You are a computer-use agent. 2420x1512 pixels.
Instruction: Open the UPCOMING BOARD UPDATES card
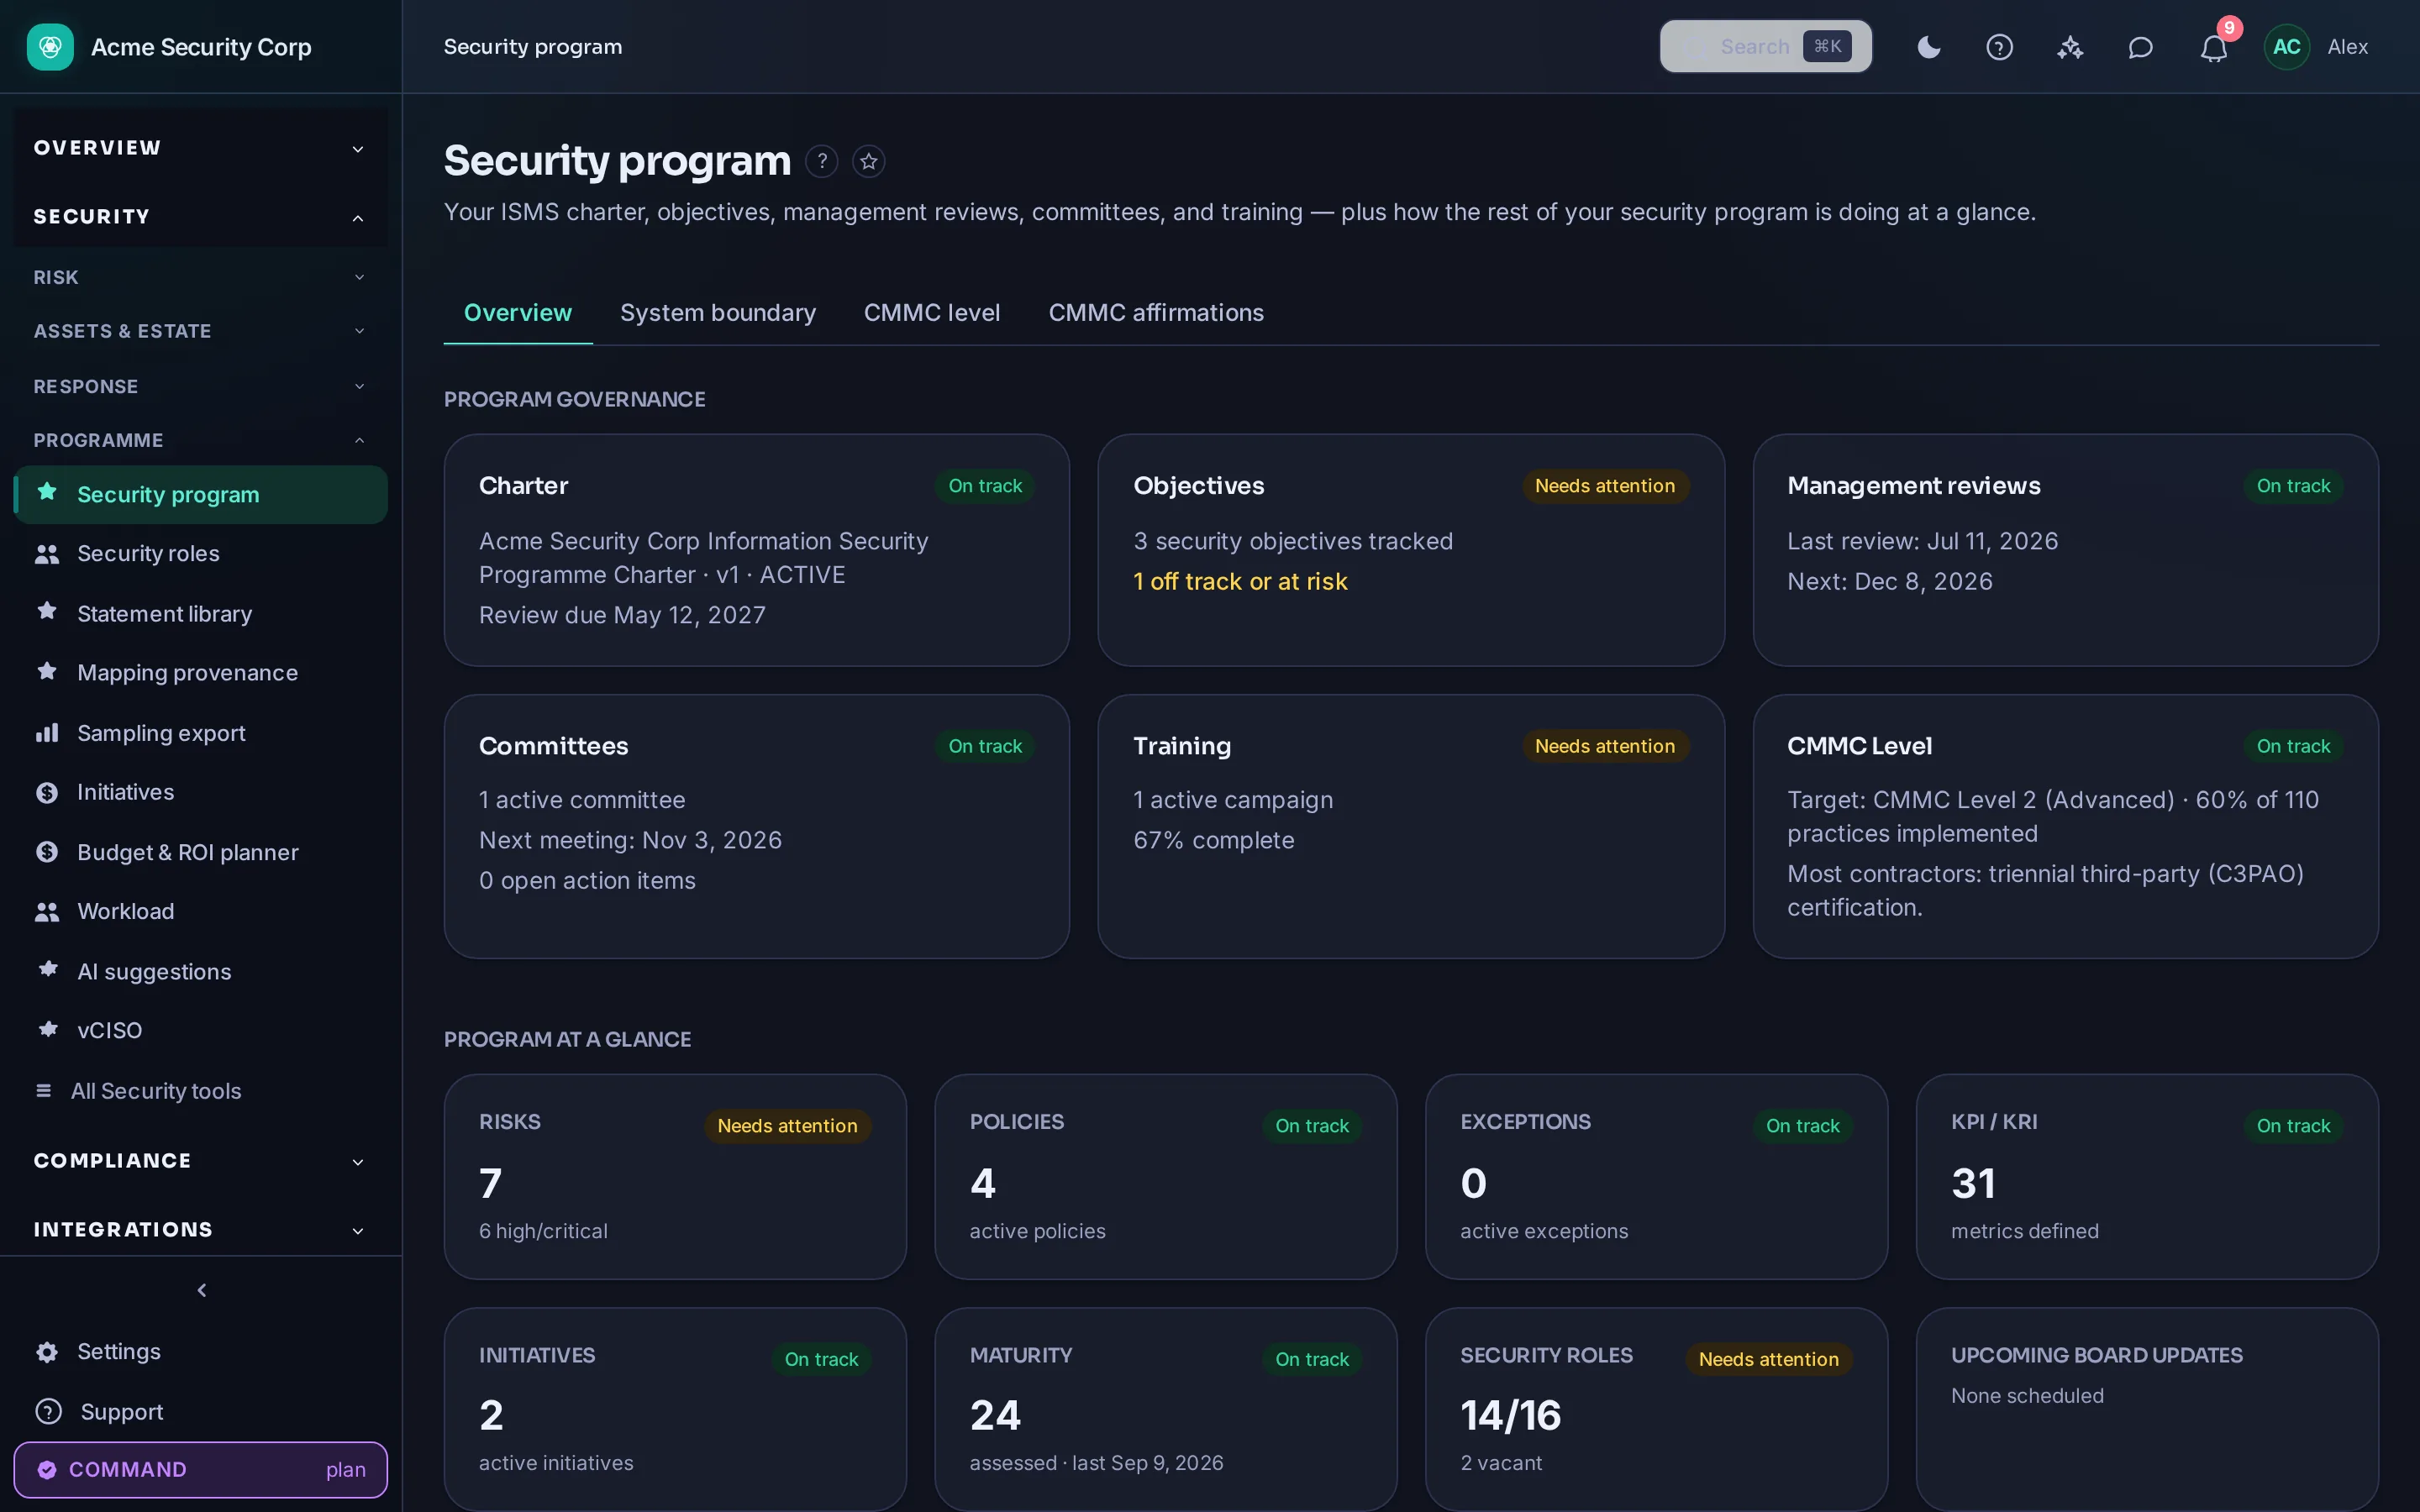pos(2147,1410)
